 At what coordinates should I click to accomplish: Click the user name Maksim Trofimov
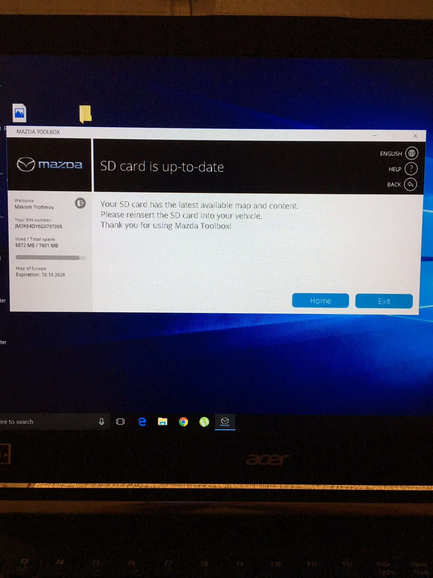click(34, 207)
